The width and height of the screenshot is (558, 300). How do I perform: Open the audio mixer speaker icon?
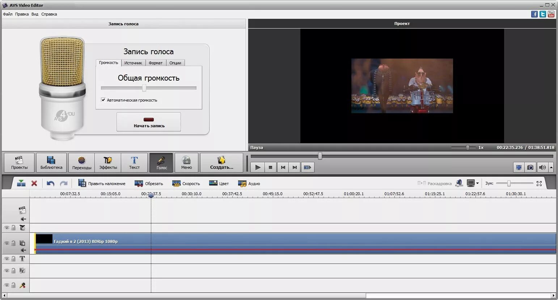coord(459,183)
